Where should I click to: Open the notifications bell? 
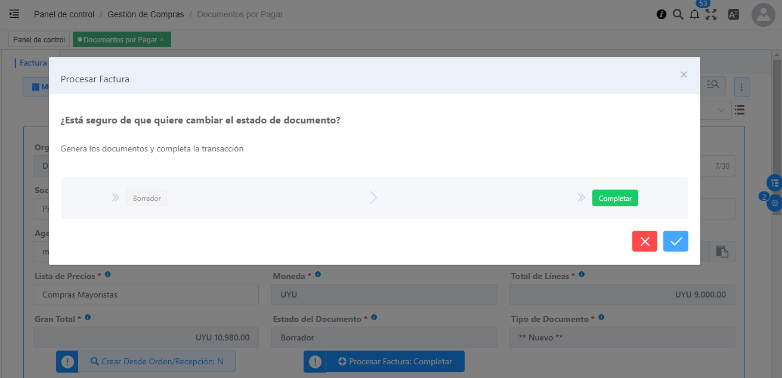click(x=694, y=15)
